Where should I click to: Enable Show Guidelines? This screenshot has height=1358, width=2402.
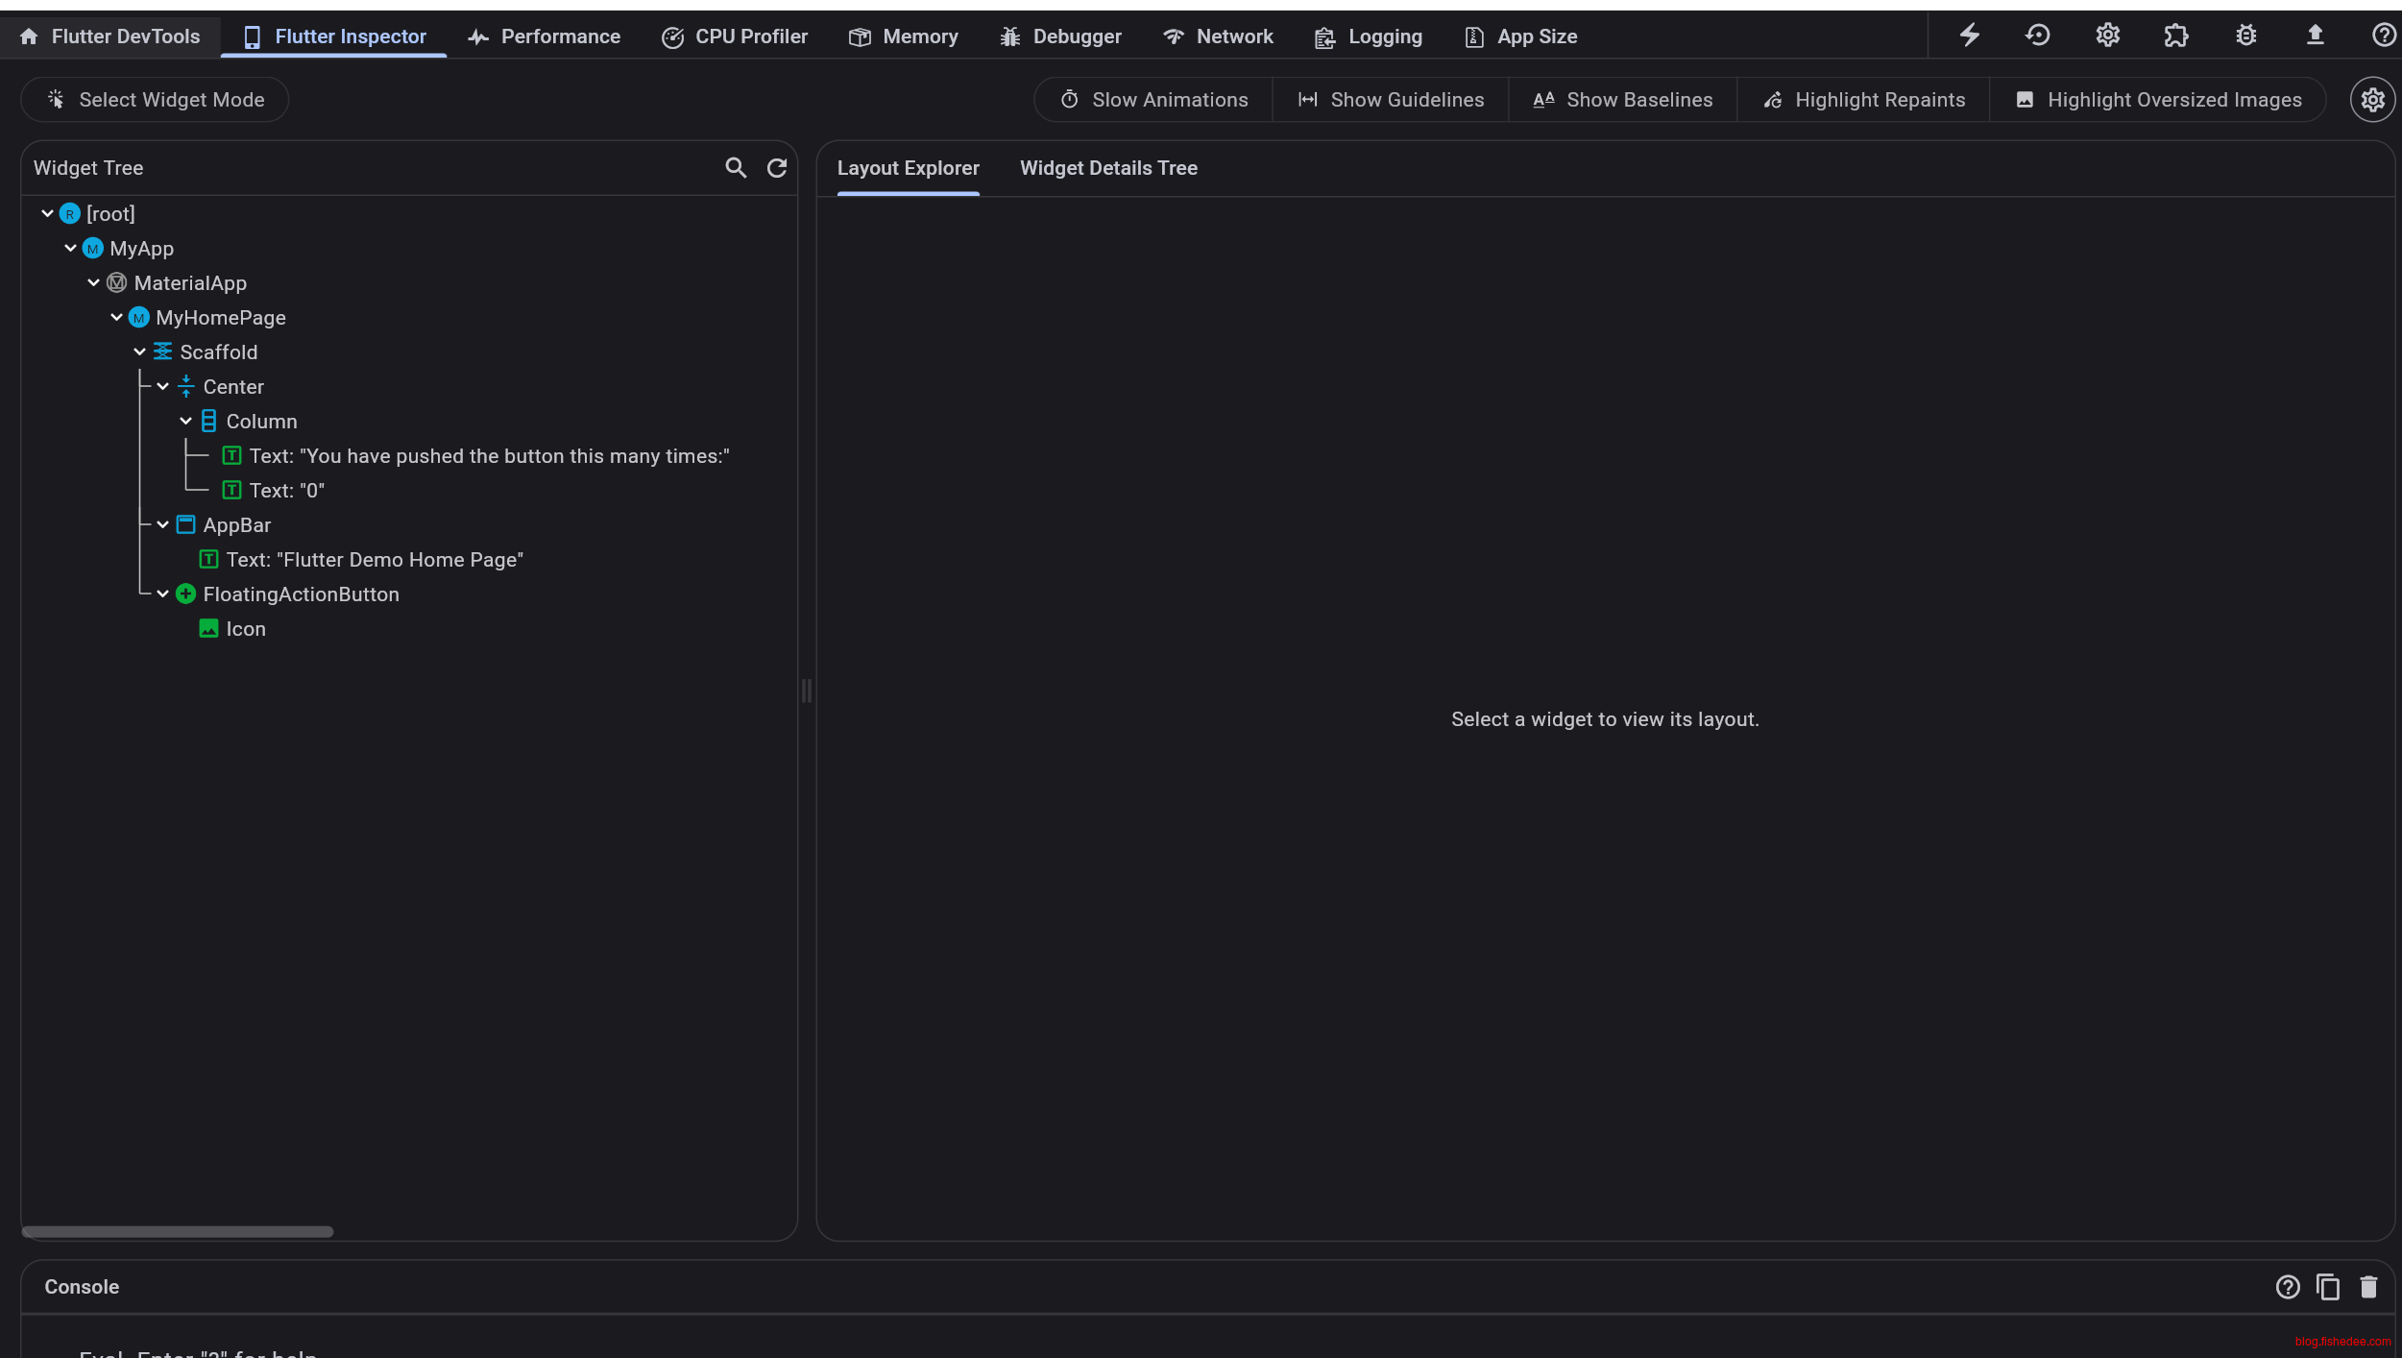click(x=1391, y=100)
